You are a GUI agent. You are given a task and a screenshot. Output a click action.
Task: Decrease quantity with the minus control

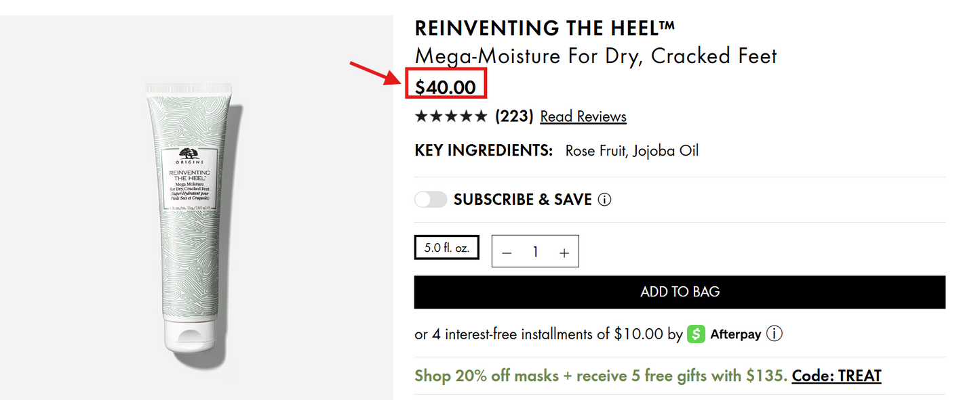tap(507, 251)
